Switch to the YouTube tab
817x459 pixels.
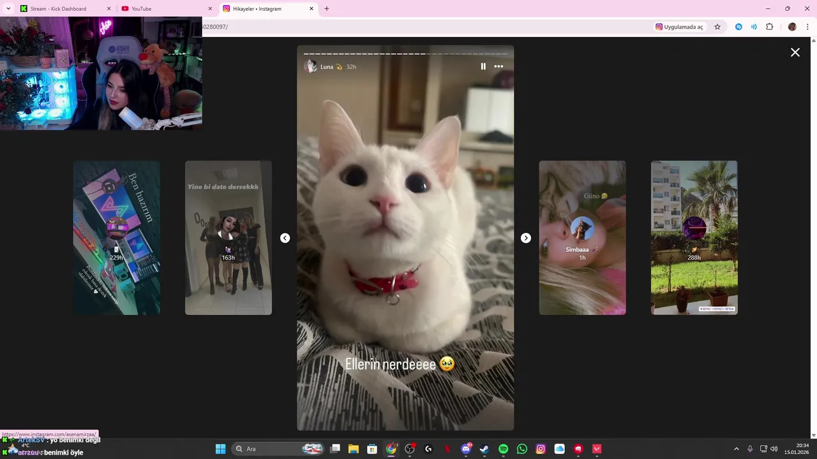(x=166, y=9)
